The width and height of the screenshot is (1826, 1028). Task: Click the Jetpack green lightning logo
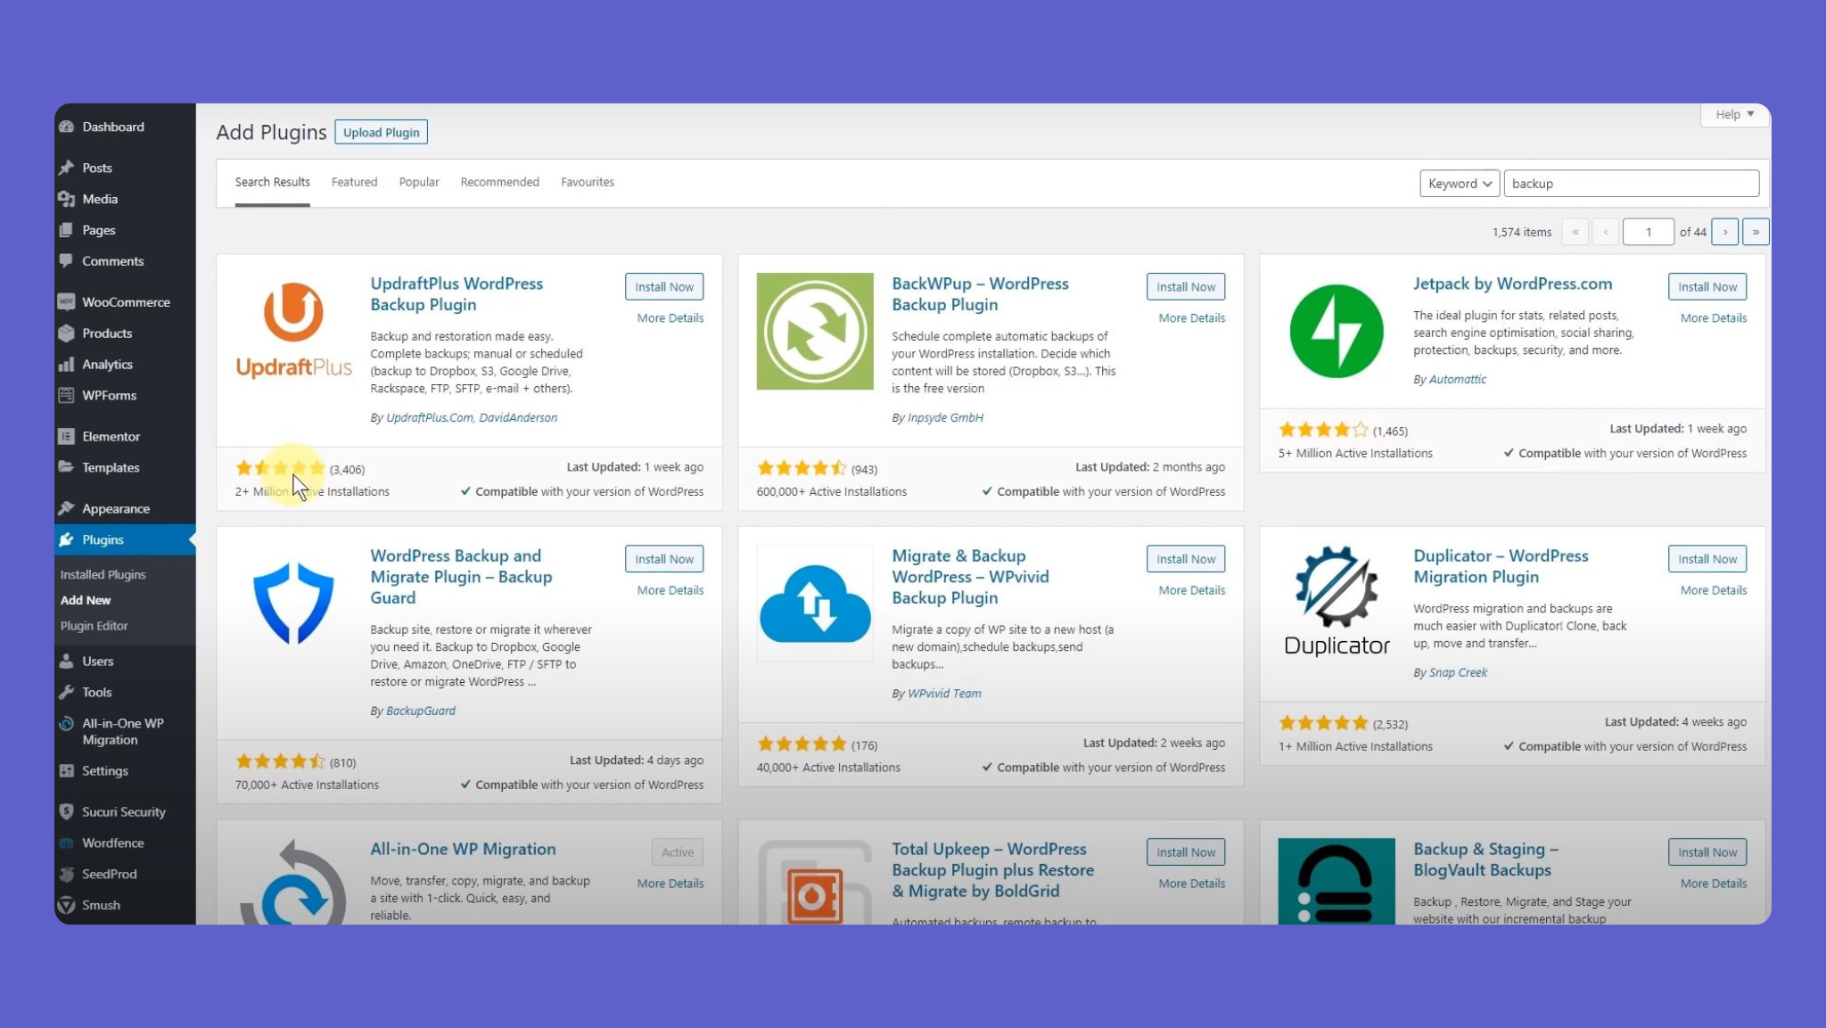[1337, 331]
